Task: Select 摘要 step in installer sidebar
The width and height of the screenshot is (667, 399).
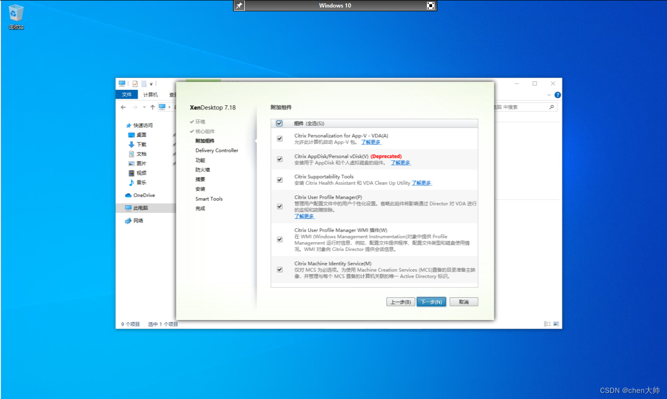Action: pyautogui.click(x=201, y=180)
